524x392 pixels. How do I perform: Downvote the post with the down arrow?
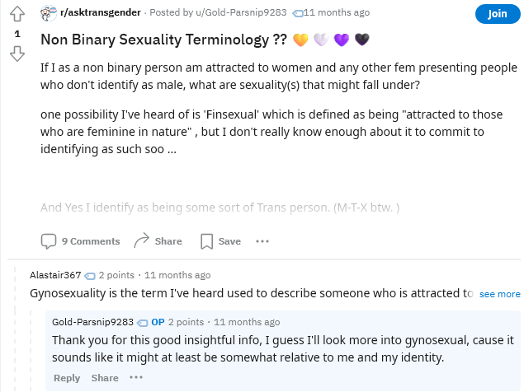(17, 54)
